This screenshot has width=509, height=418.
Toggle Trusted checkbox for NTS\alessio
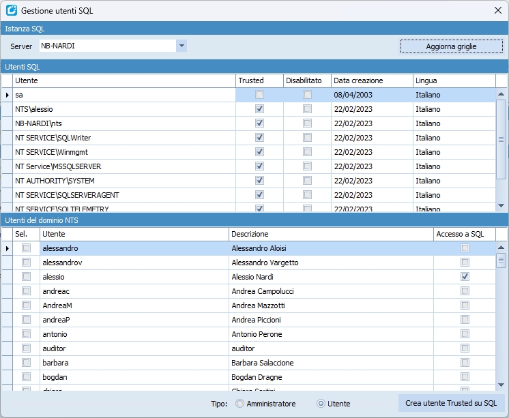(x=259, y=109)
